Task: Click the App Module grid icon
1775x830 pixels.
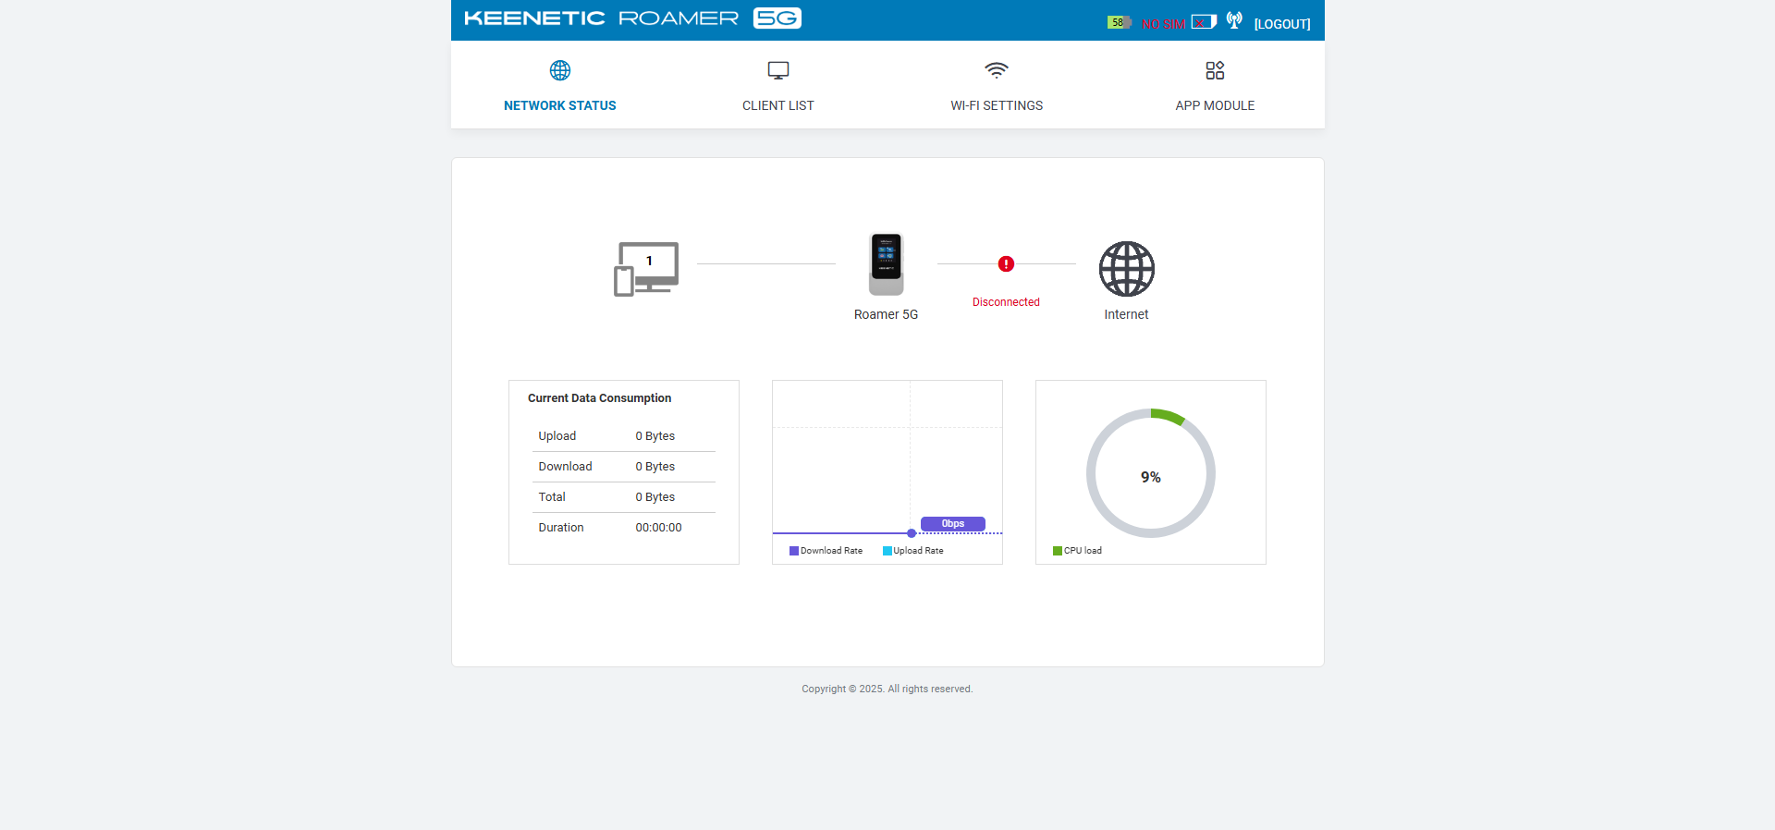Action: (1215, 70)
